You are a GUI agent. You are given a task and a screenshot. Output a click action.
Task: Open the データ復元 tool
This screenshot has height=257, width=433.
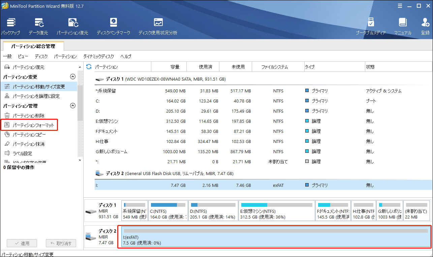click(38, 26)
